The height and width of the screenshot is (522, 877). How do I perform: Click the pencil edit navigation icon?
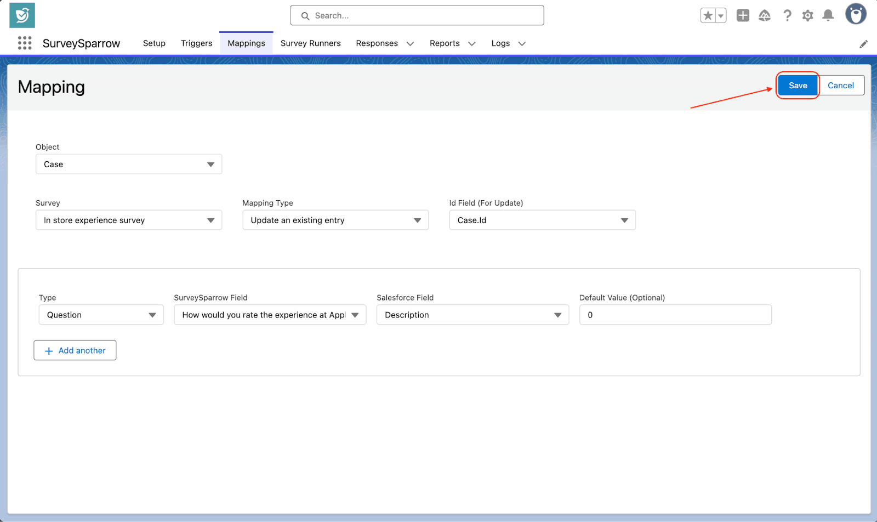863,44
